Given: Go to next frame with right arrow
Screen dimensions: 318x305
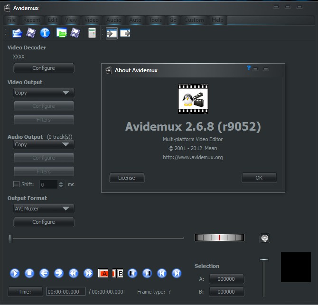Looking at the screenshot, I should 59,273.
